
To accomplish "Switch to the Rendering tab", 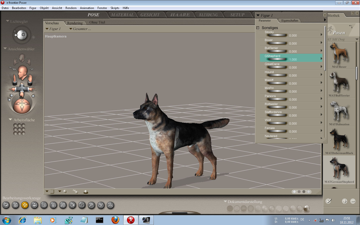I will (x=75, y=23).
